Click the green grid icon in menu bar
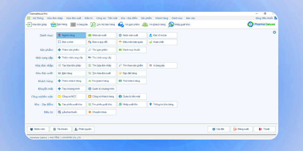 28,18
